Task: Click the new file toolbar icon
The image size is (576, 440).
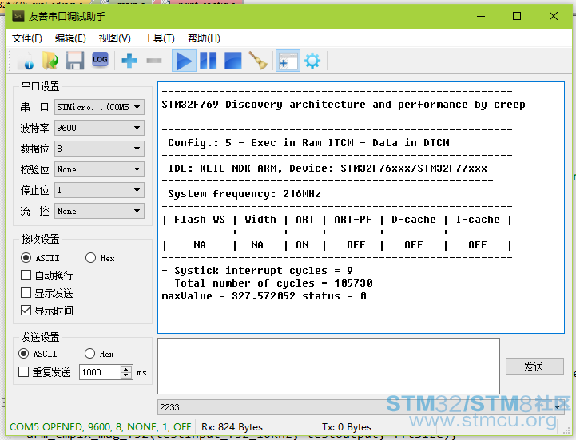Action: point(26,61)
